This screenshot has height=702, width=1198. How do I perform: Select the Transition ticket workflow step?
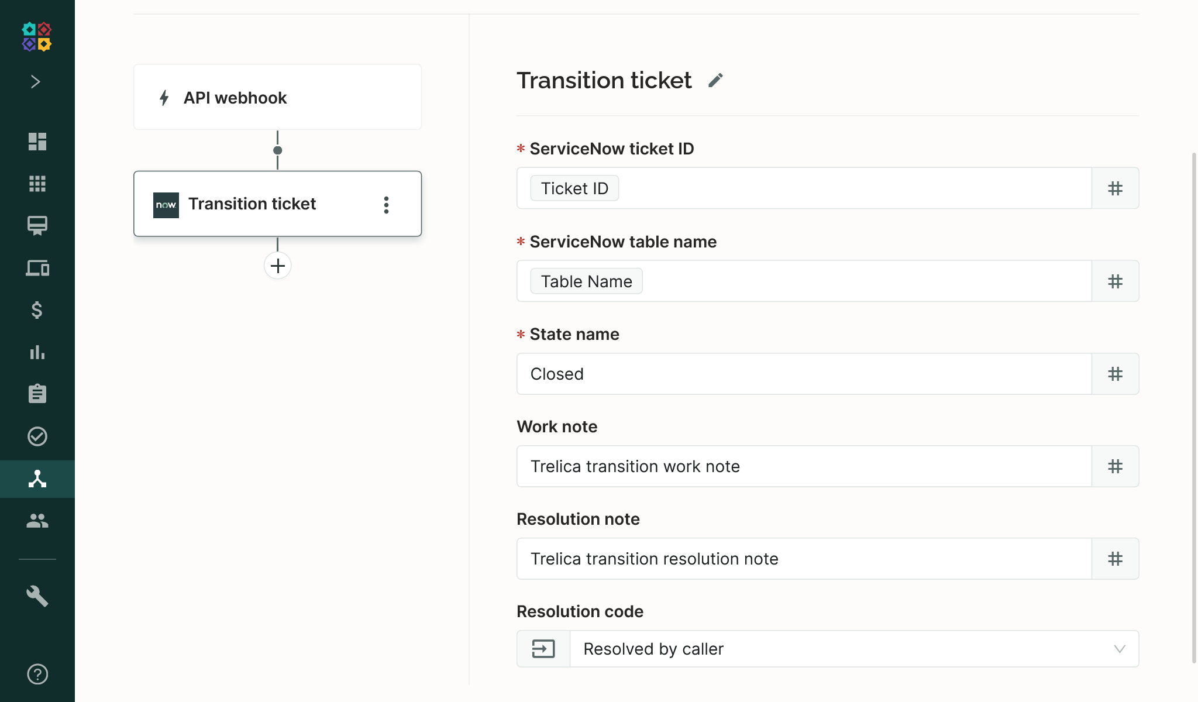(x=277, y=204)
